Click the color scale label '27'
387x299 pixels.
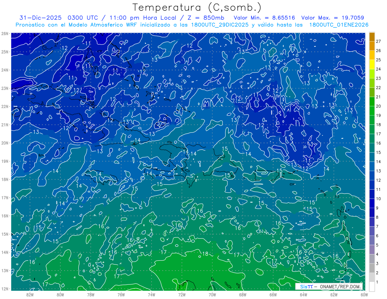379,41
